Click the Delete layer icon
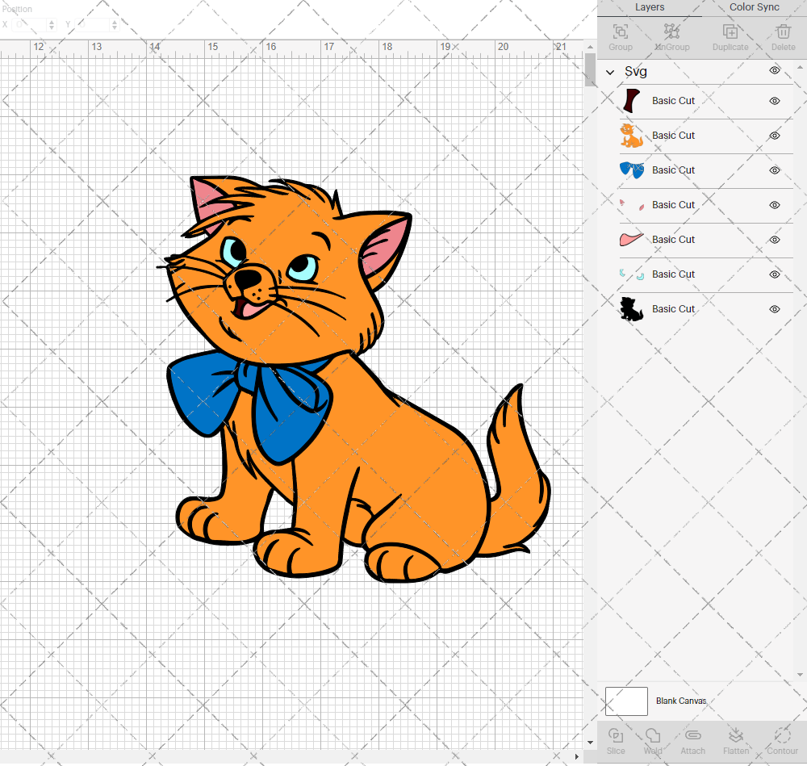This screenshot has width=807, height=766. pos(783,36)
